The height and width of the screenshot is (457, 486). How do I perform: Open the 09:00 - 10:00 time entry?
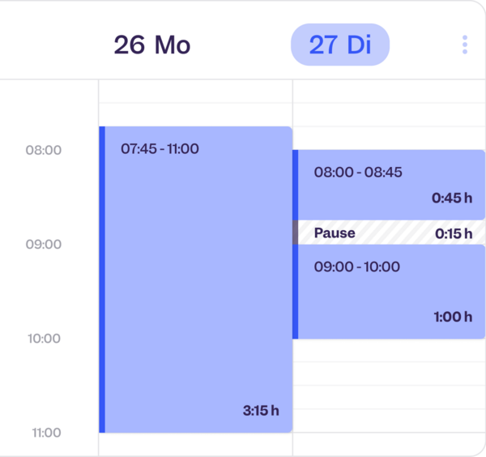[x=389, y=292]
